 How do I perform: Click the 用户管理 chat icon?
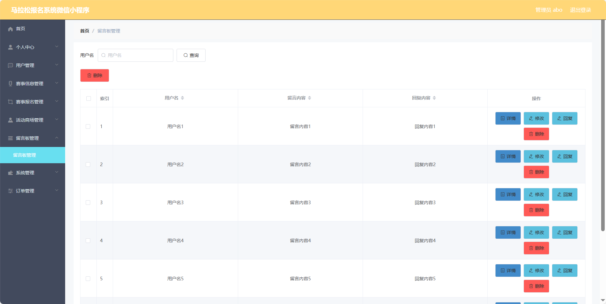tap(10, 65)
